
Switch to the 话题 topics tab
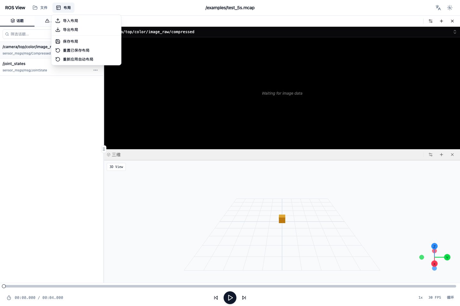[x=17, y=21]
